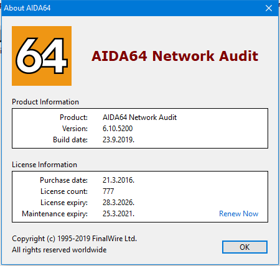The height and width of the screenshot is (266, 280).
Task: Click the License count: field label
Action: pos(64,191)
